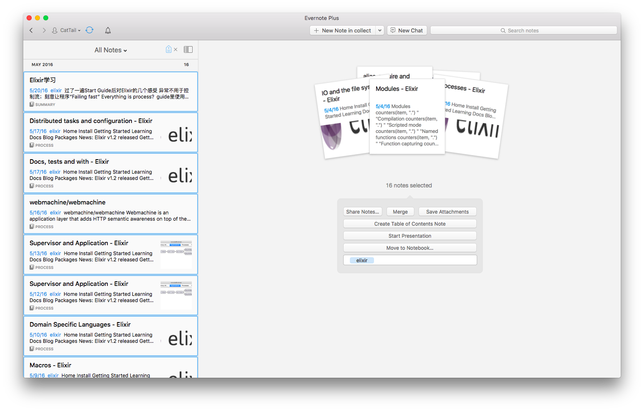
Task: Open the webmachine/webmachine note
Action: [x=111, y=214]
